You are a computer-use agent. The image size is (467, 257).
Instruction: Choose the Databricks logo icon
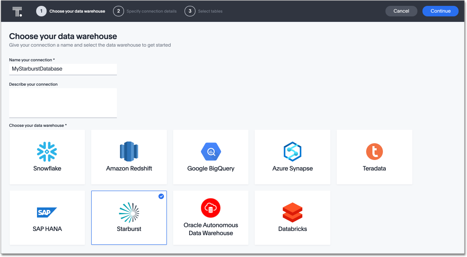(293, 212)
